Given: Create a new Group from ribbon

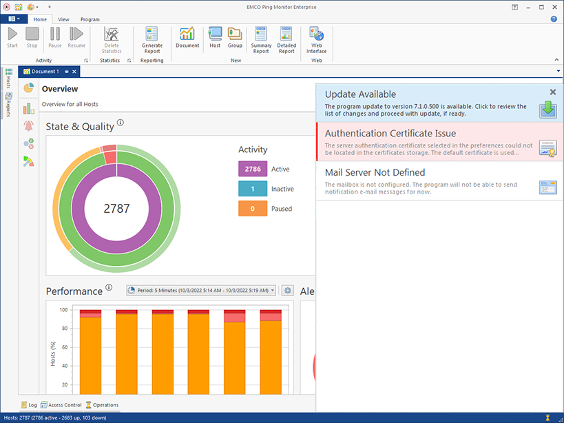Looking at the screenshot, I should pos(235,37).
